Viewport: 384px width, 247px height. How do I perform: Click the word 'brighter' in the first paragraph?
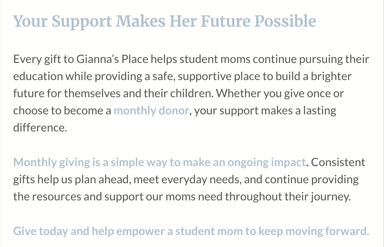(x=331, y=76)
